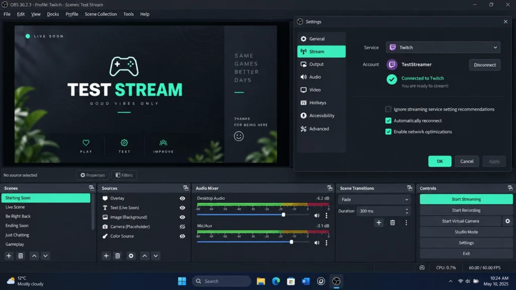The height and width of the screenshot is (290, 516).
Task: Adjust Duration 300 ms stepper arrows
Action: (x=407, y=211)
